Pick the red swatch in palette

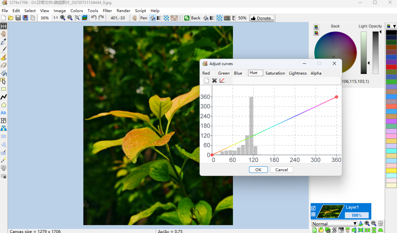click(x=391, y=67)
